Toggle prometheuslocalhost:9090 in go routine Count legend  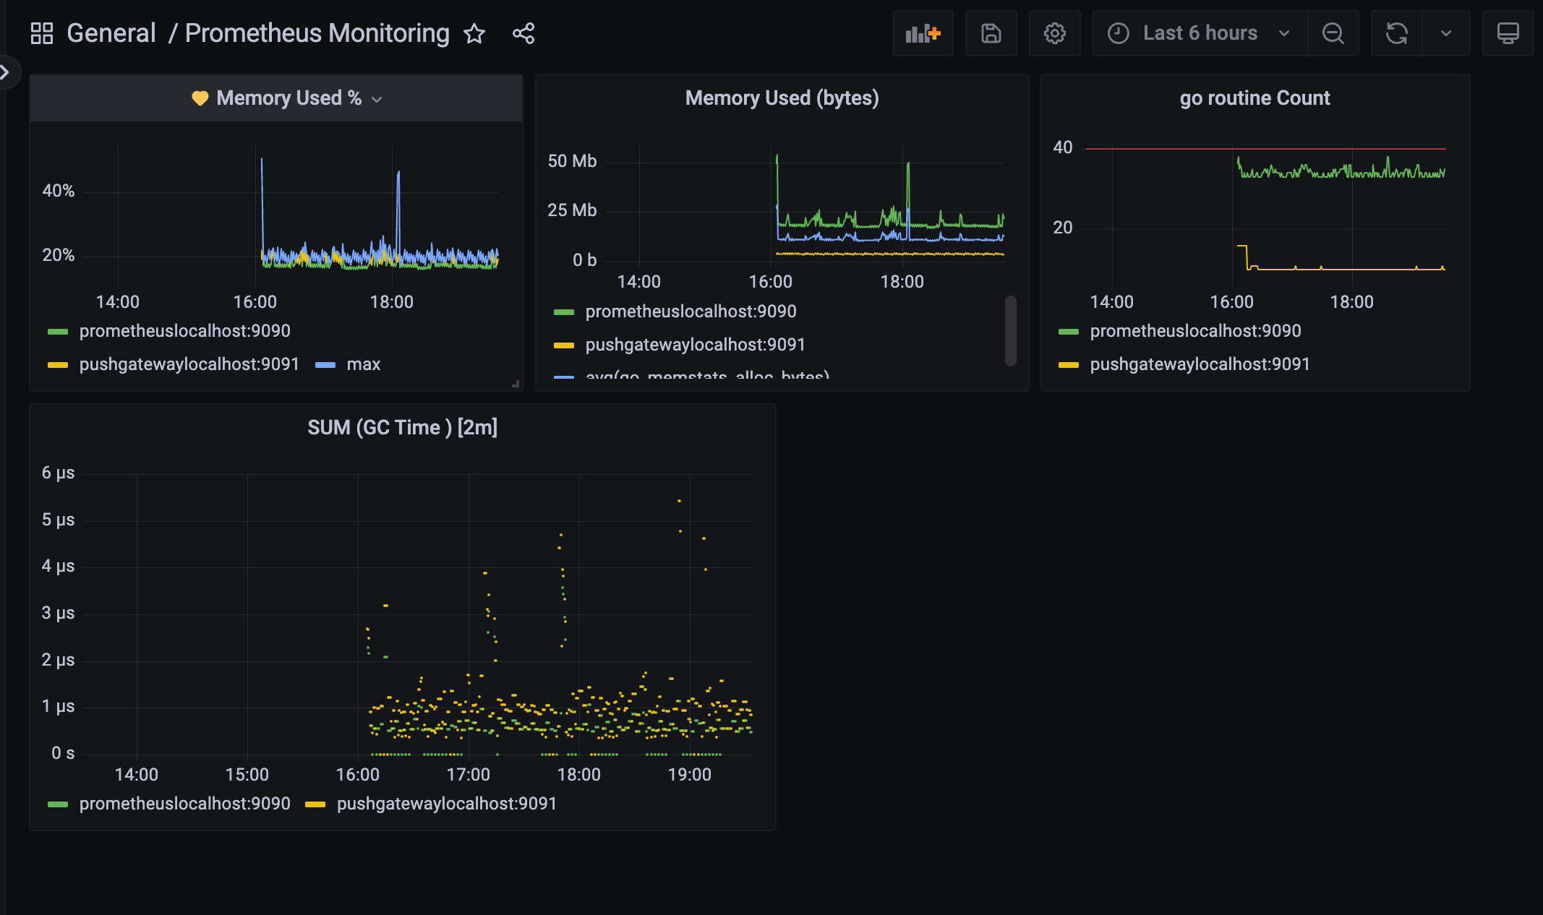click(x=1195, y=331)
